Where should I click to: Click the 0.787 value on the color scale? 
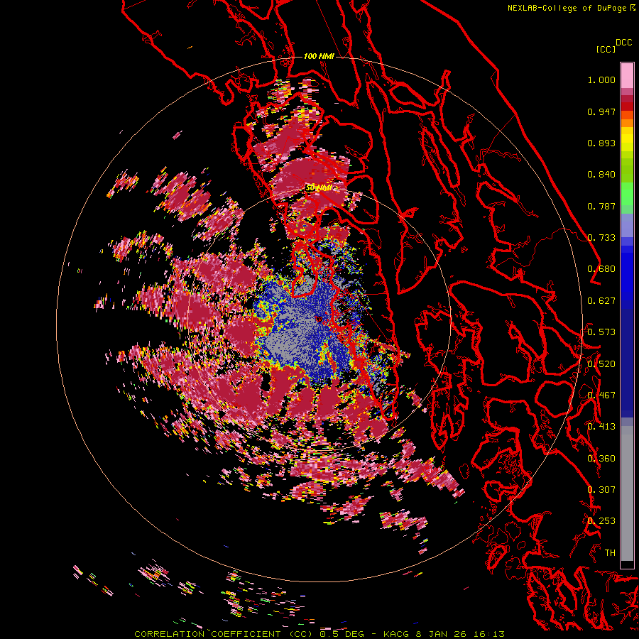tap(601, 206)
